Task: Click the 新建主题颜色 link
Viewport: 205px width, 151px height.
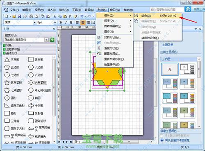Action: tap(170, 131)
